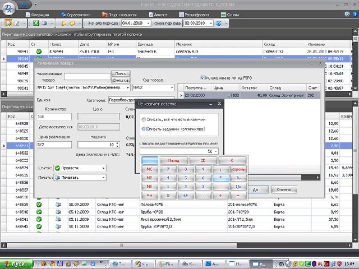Image resolution: width=359 pixels, height=269 pixels.
Task: Click the first yellow folder toolbar icon
Action: pyautogui.click(x=64, y=23)
